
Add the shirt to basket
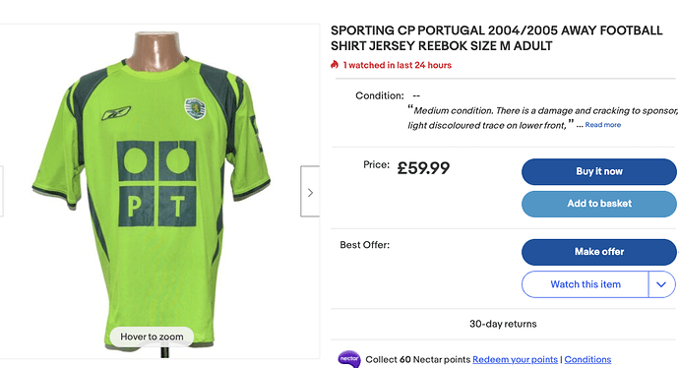tap(599, 204)
